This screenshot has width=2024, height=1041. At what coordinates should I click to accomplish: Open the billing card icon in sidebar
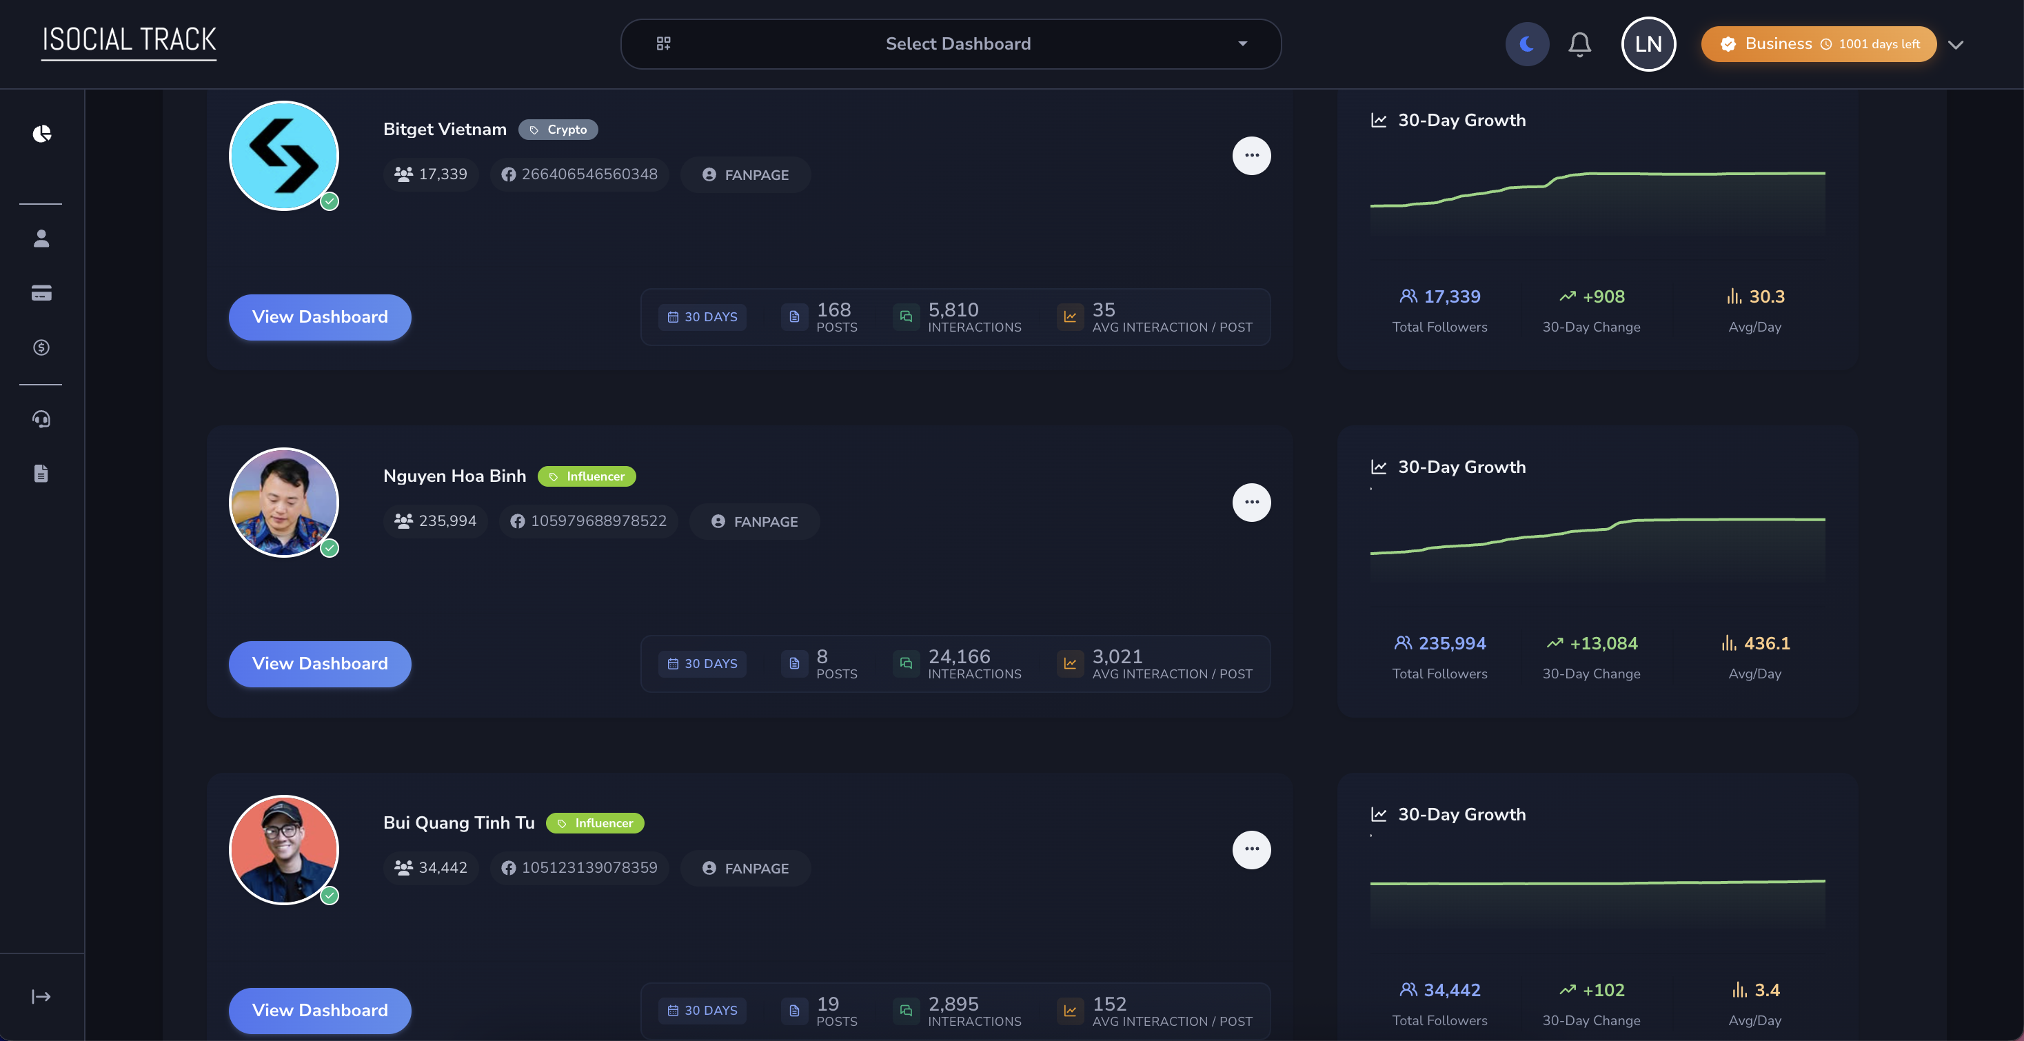tap(41, 293)
